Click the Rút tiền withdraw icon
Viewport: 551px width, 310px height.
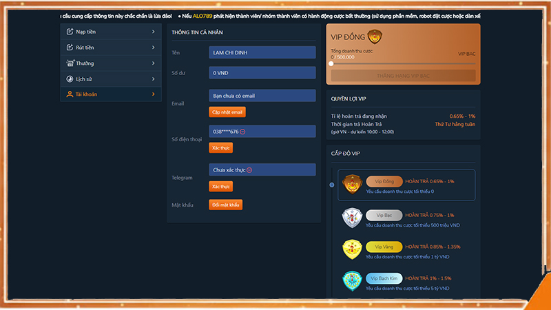[x=70, y=48]
